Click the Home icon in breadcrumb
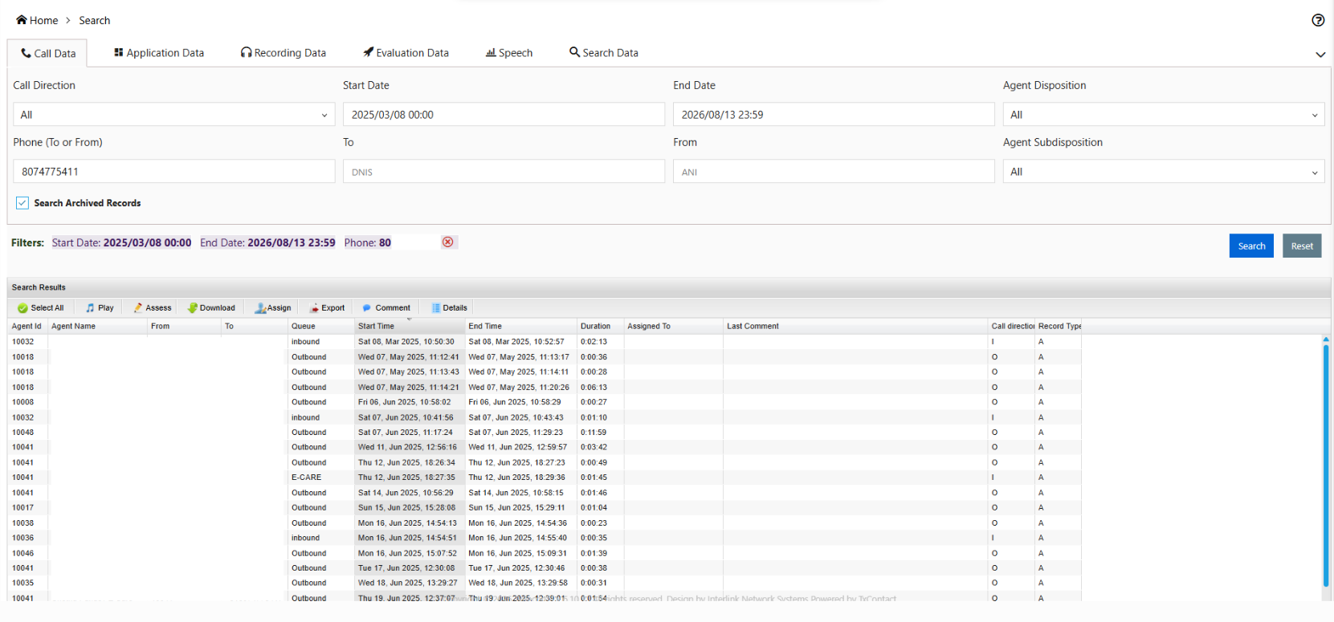Image resolution: width=1334 pixels, height=622 pixels. [22, 20]
